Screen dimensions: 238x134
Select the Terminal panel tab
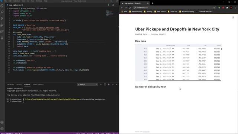pos(27,84)
